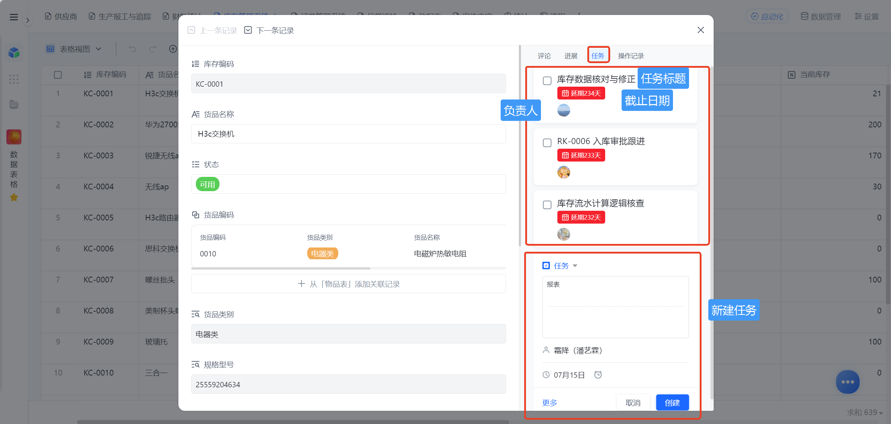Click 从「物品表」添加关联记录
This screenshot has height=424, width=891.
(348, 284)
